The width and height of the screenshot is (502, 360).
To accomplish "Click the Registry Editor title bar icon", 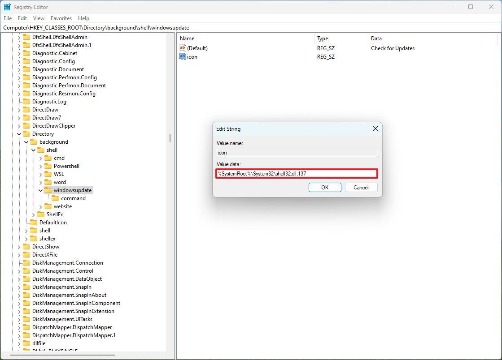I will [6, 7].
